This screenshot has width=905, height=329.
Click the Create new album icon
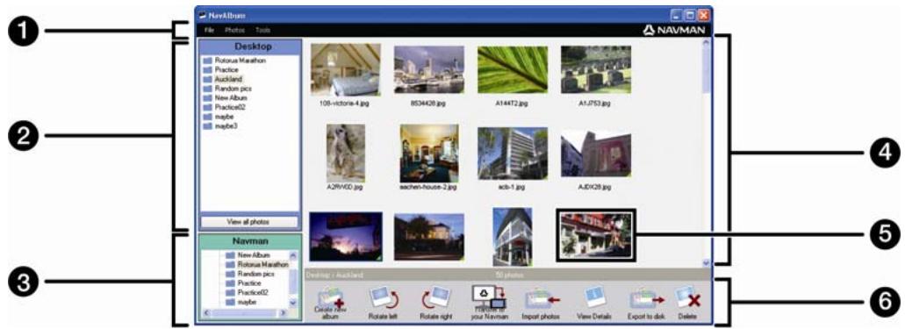[331, 297]
